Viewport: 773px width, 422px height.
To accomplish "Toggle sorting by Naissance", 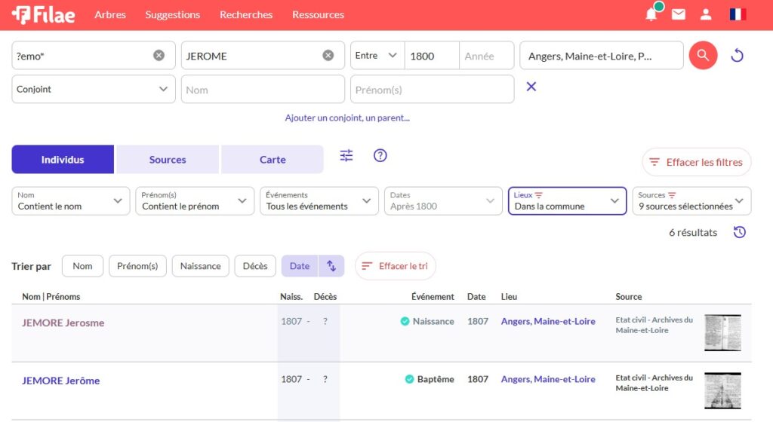I will click(200, 266).
